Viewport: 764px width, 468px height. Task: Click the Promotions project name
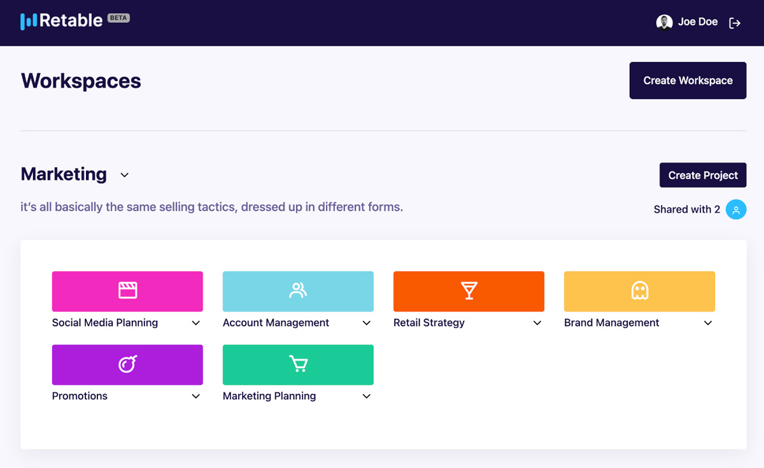[80, 396]
